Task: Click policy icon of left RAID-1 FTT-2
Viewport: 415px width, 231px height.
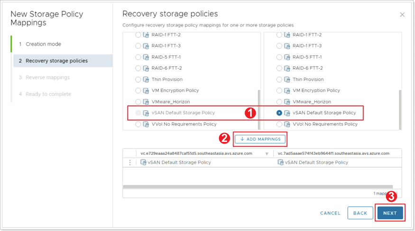Action: coord(146,35)
